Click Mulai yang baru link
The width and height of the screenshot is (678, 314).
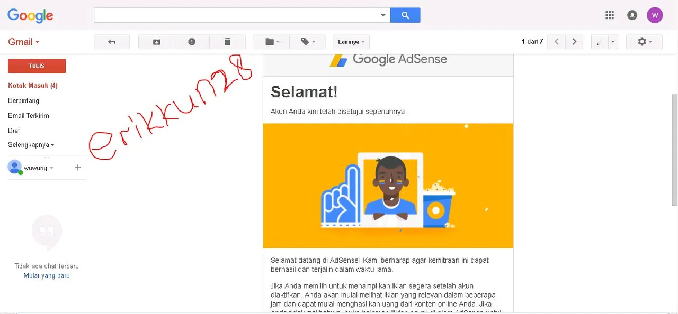[x=47, y=275]
